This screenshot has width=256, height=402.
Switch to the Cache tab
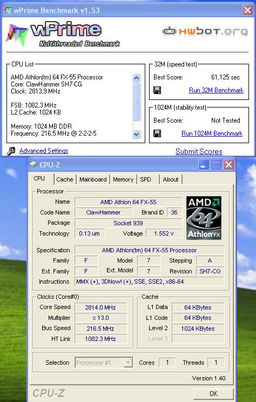[65, 179]
